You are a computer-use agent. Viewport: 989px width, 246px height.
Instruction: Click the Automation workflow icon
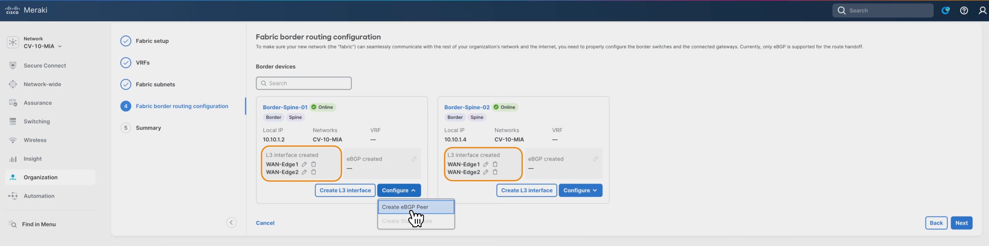[13, 196]
